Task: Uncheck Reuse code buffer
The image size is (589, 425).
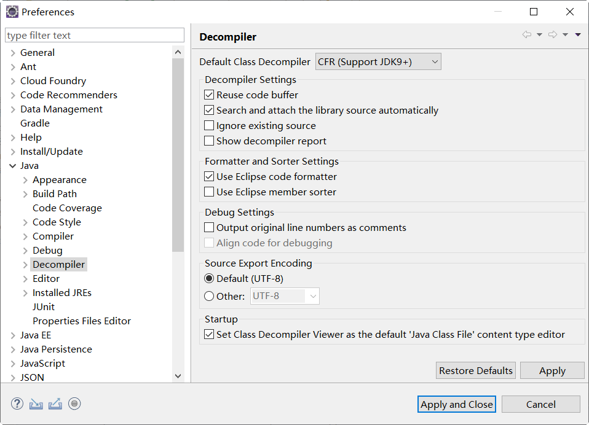Action: 209,95
